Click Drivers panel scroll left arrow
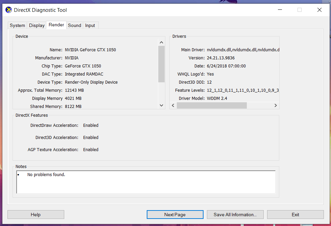This screenshot has height=226, width=331. click(173, 105)
